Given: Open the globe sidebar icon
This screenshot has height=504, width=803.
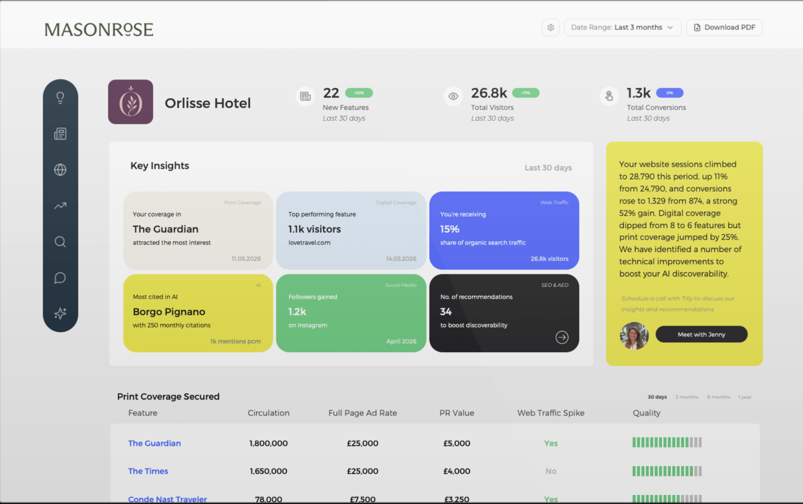Looking at the screenshot, I should pyautogui.click(x=60, y=170).
